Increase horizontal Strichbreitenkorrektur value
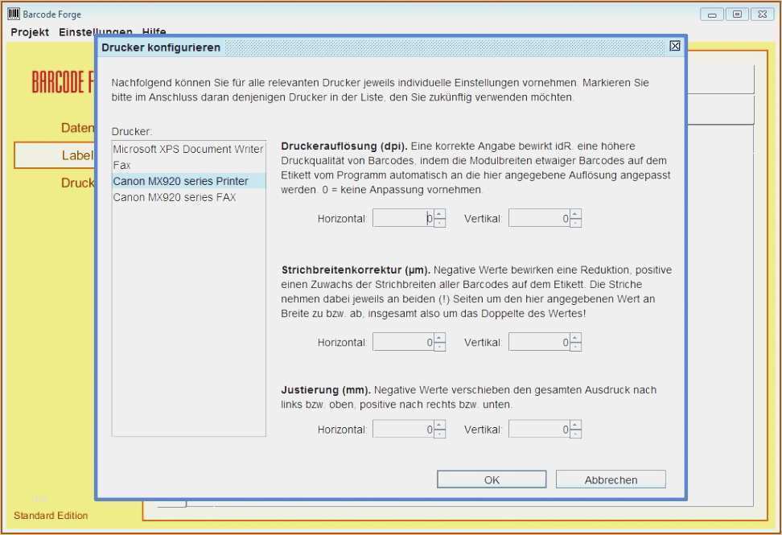The width and height of the screenshot is (782, 535). (440, 338)
